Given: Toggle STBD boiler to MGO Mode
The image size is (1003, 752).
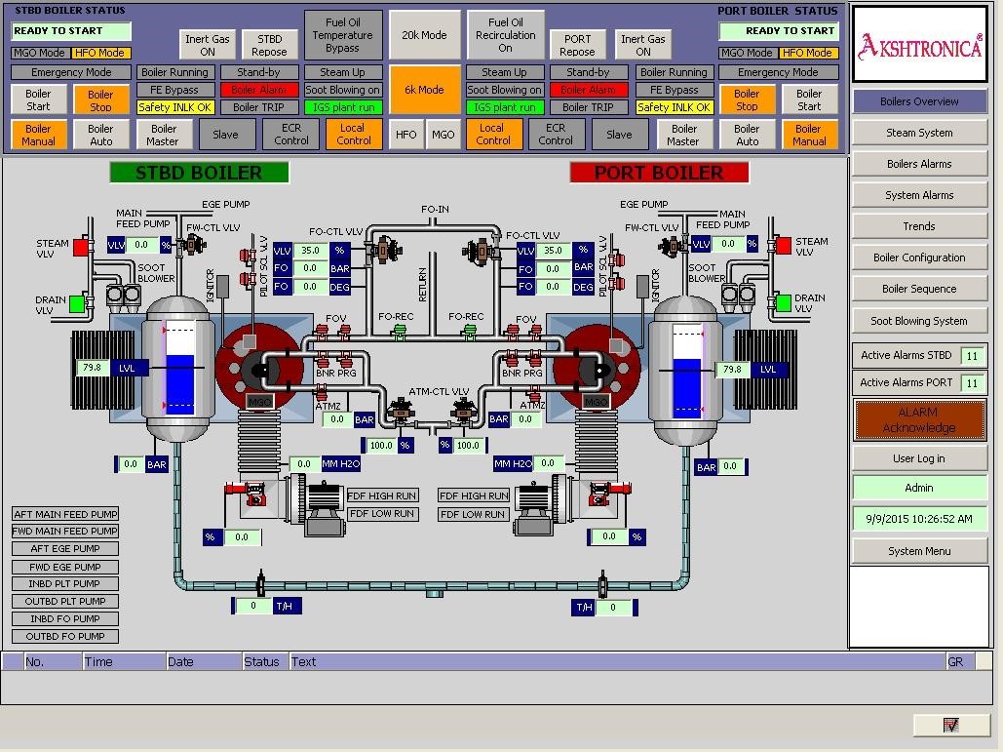Looking at the screenshot, I should (41, 52).
